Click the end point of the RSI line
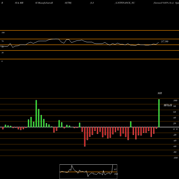This screenshot has height=179, width=179. click(x=159, y=42)
